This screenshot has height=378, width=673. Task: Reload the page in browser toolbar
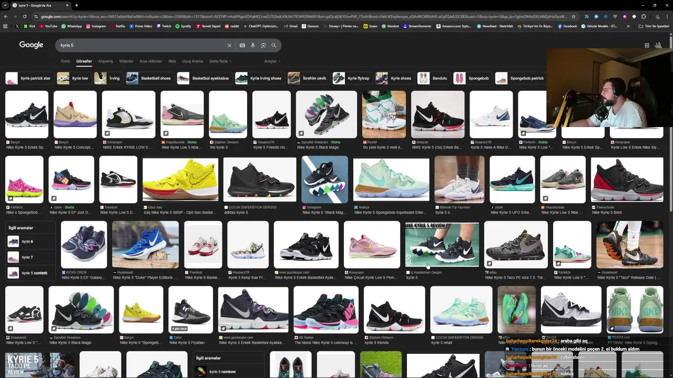click(x=24, y=16)
